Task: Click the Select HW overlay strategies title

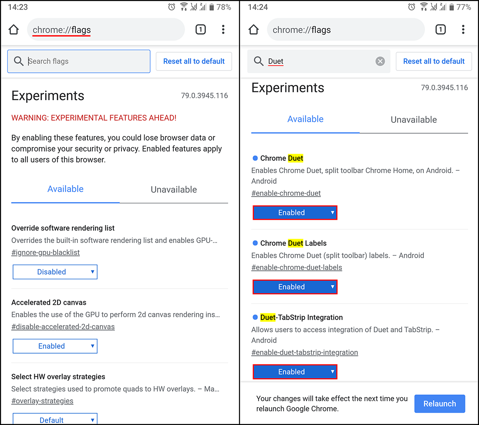Action: pos(58,377)
